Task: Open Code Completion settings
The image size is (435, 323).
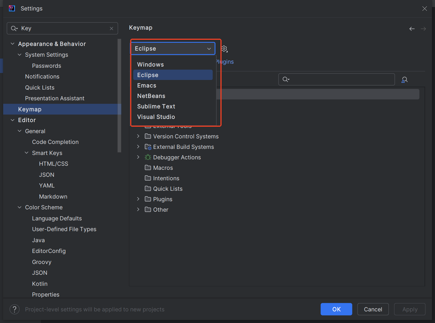Action: (x=55, y=142)
